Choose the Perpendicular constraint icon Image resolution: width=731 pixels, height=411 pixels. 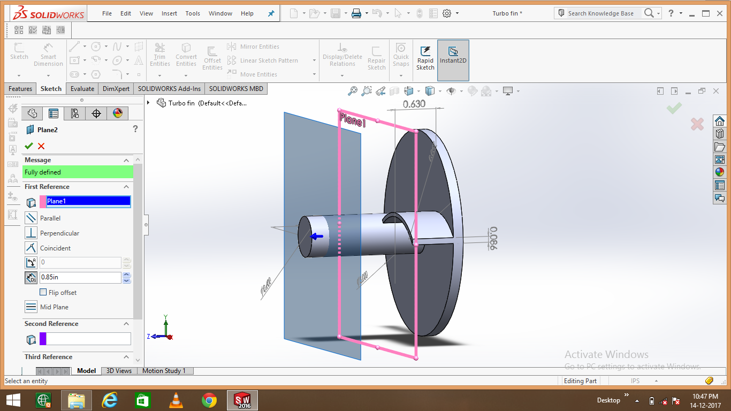tap(31, 233)
